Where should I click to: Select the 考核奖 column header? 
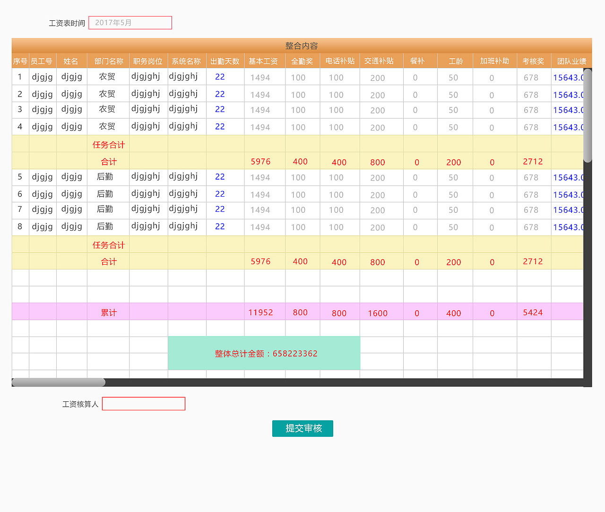534,61
